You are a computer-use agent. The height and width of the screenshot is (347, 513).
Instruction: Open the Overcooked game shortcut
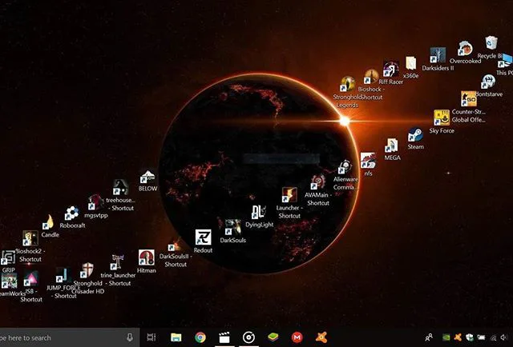click(465, 49)
